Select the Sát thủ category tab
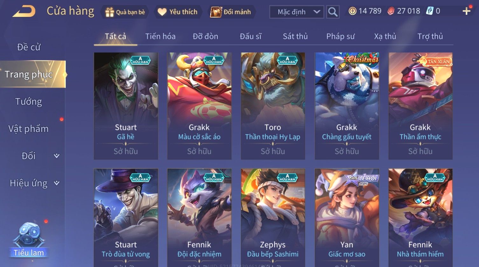Image resolution: width=479 pixels, height=267 pixels. 295,36
